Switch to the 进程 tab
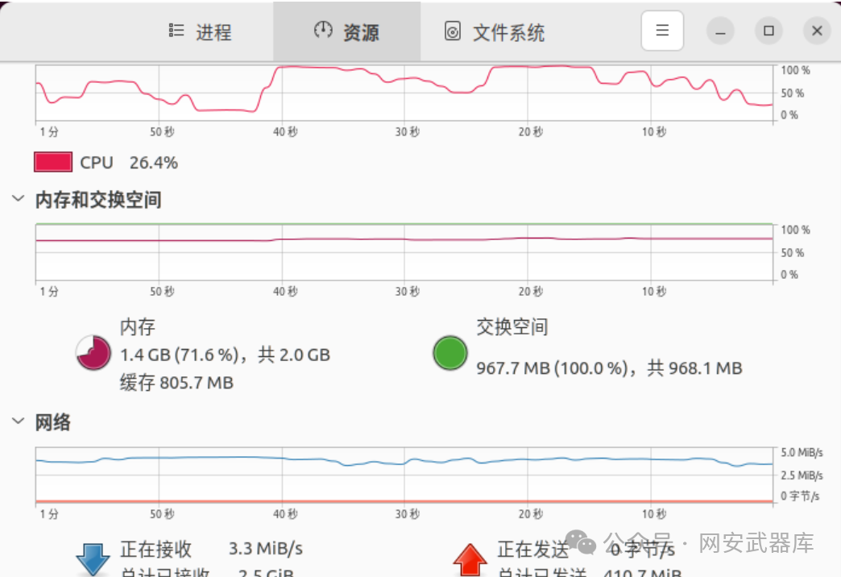Image resolution: width=841 pixels, height=577 pixels. click(200, 31)
